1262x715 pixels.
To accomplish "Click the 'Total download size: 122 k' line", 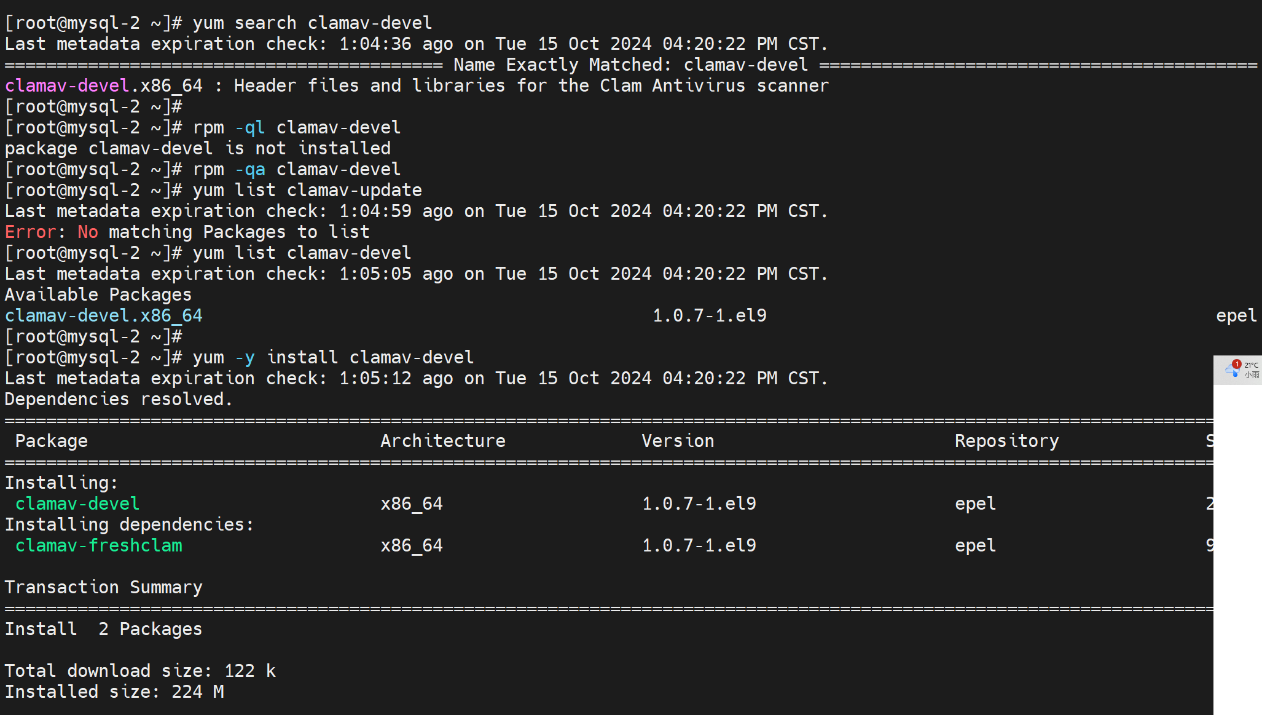I will pyautogui.click(x=140, y=671).
